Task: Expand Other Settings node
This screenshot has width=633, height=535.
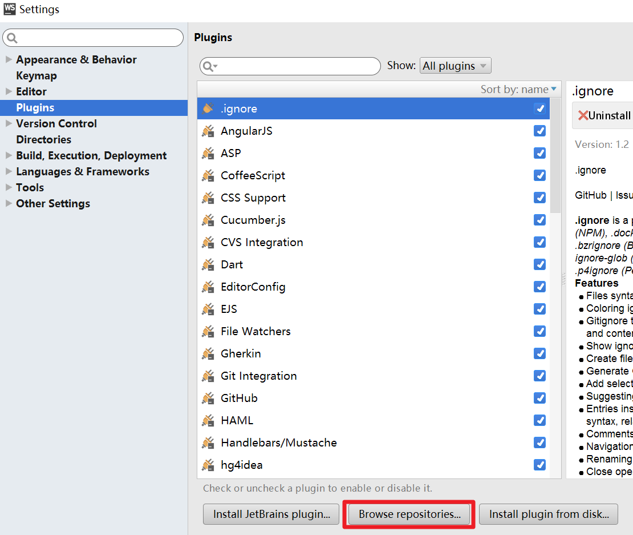Action: point(9,203)
